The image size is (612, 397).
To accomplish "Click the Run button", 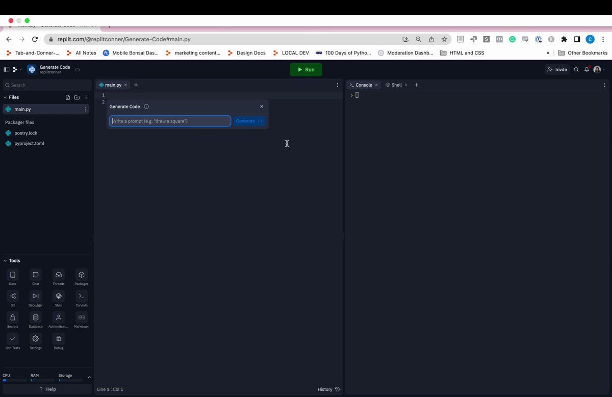I will coord(306,70).
